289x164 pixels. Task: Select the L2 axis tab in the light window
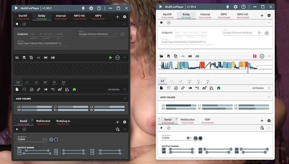(x=181, y=81)
